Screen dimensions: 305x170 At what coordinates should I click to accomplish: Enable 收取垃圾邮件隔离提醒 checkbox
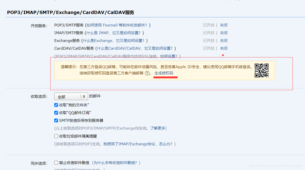click(x=56, y=136)
